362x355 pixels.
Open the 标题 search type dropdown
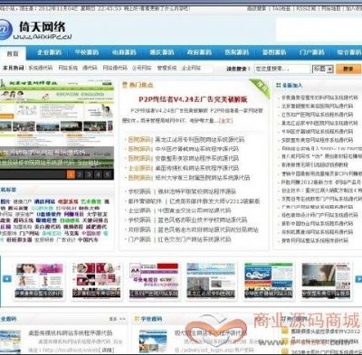(x=322, y=69)
